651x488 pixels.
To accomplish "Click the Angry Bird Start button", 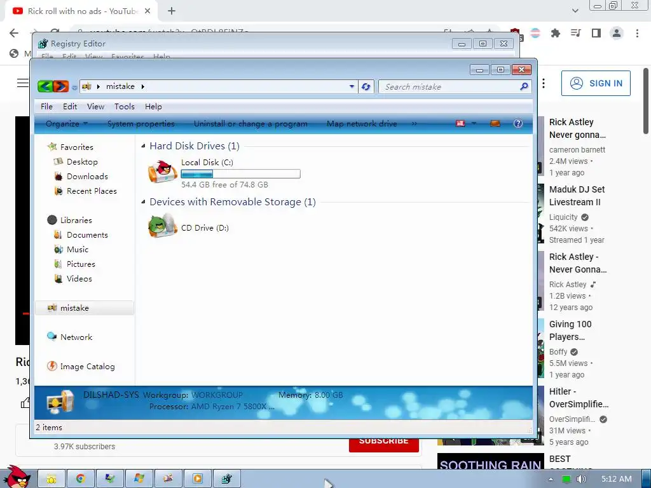I will tap(17, 477).
